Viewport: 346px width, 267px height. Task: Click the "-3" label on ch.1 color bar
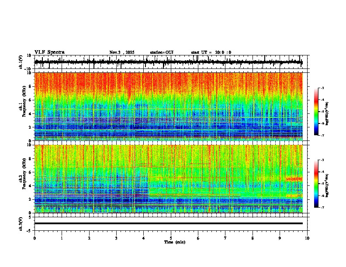(x=322, y=88)
